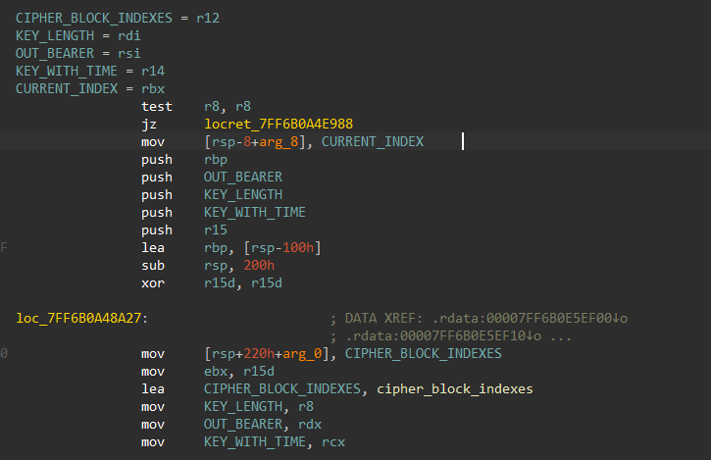
Task: Click the rbp operand in push rbp
Action: (216, 159)
